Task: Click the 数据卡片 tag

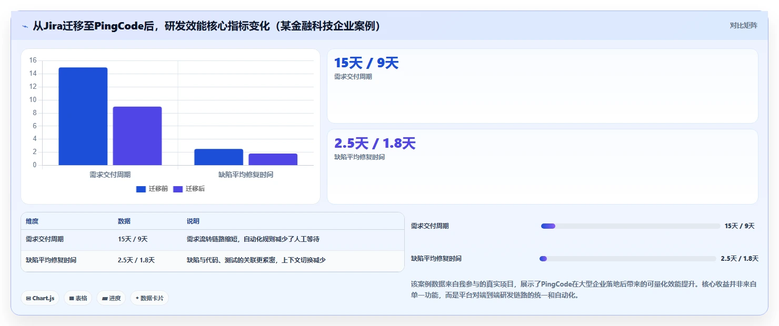Action: coord(149,298)
